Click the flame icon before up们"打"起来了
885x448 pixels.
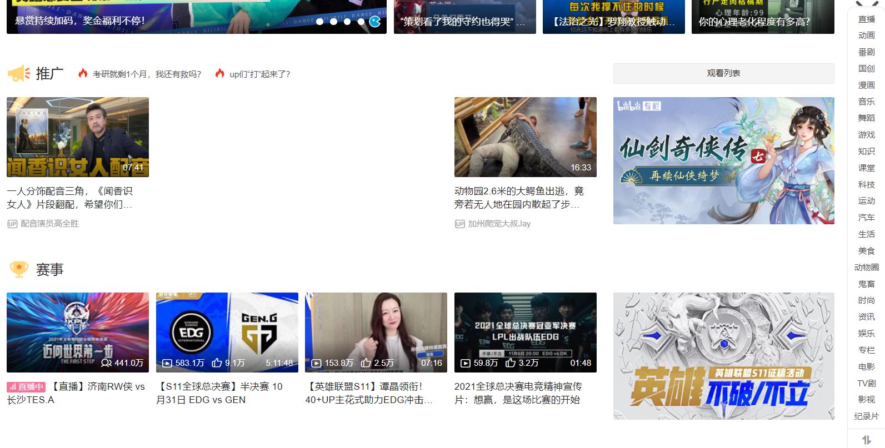(220, 73)
